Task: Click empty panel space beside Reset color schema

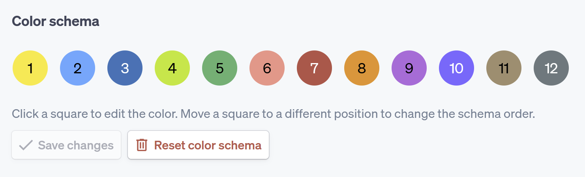Action: pos(395,145)
